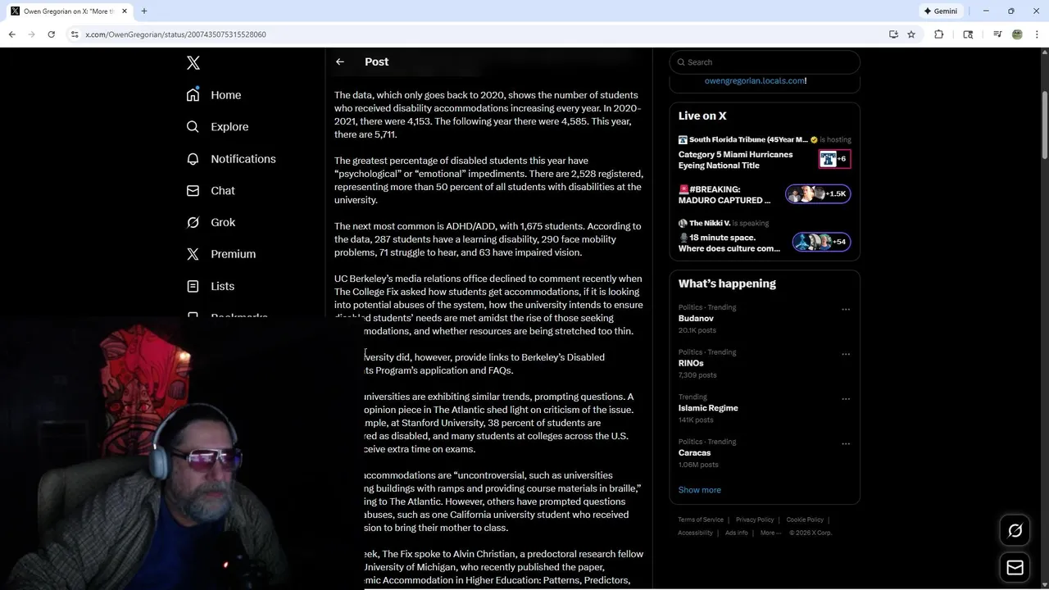Open Ads info footer link
The width and height of the screenshot is (1049, 590).
737,533
